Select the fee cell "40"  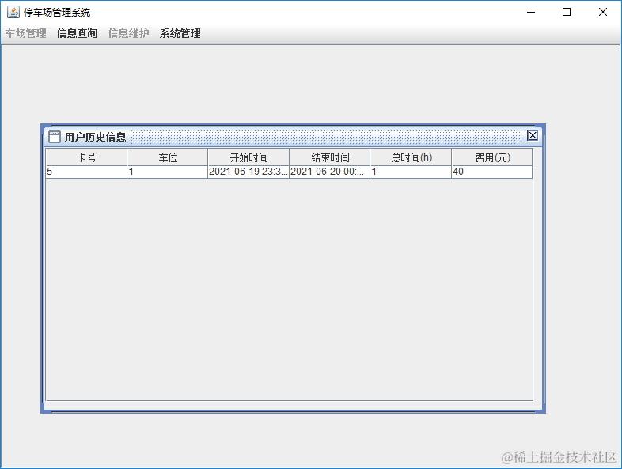(492, 172)
